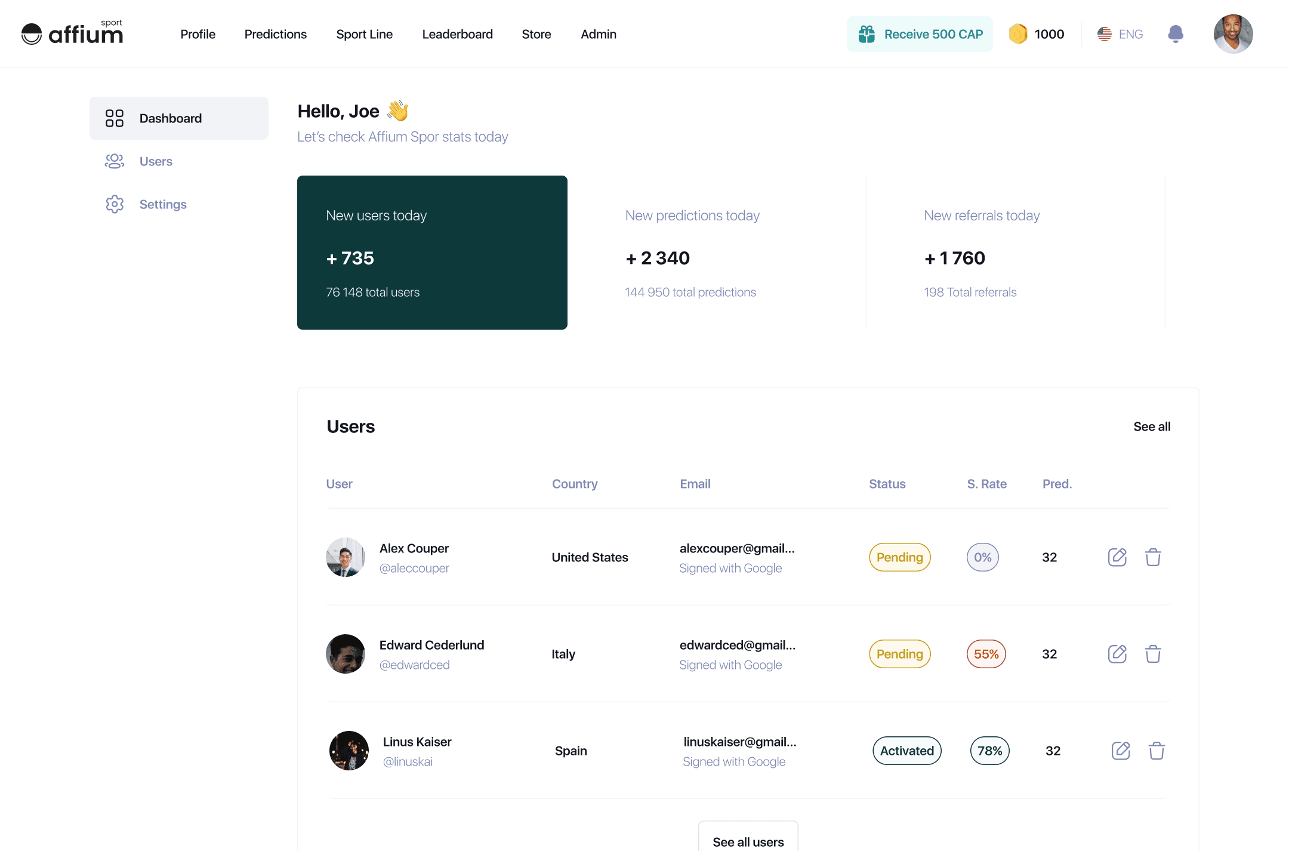Screen dimensions: 1289x851
Task: Click See all link in Users header
Action: point(1151,426)
